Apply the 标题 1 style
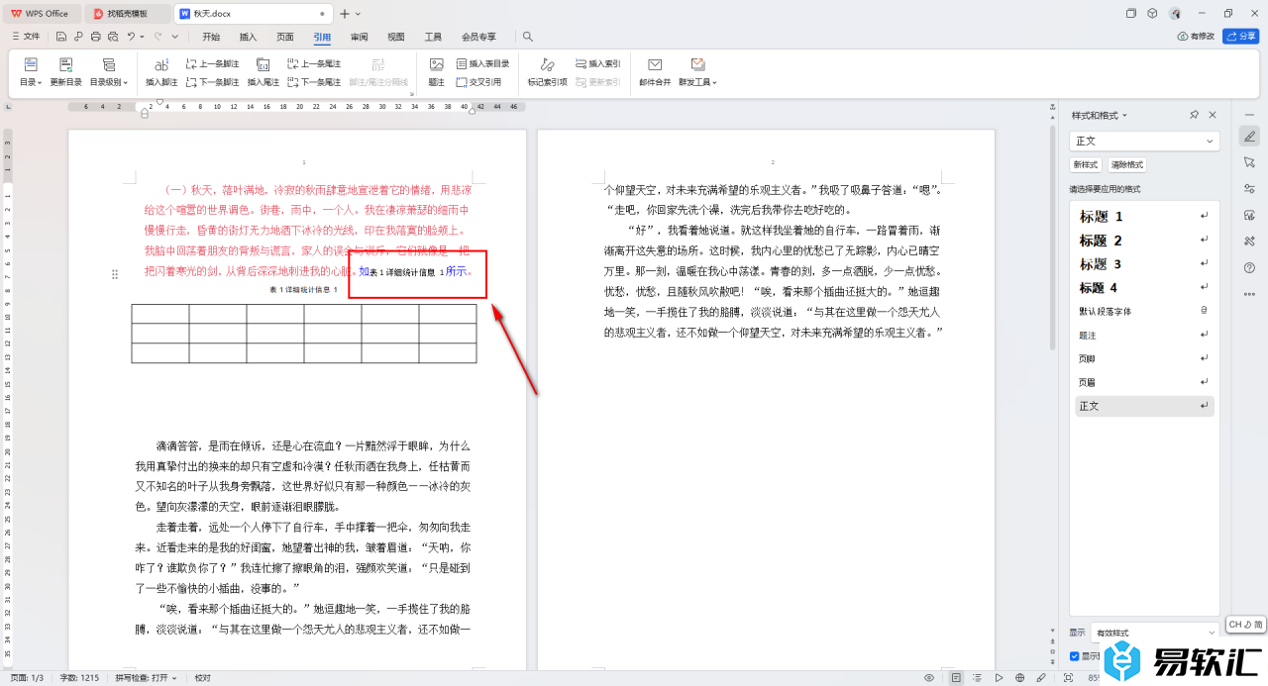Screen dimensions: 1268x686 coord(1144,216)
